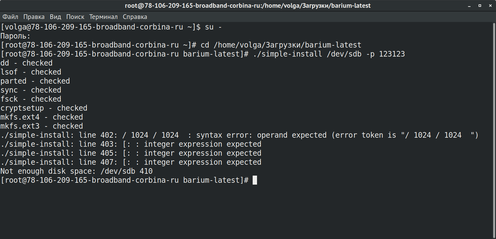Click the line 402 syntax error message
Viewport: 496px width, 239px height.
239,135
